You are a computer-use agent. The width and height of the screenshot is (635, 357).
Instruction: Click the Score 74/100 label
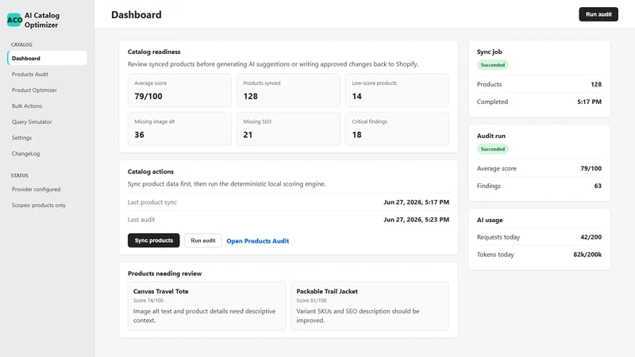click(148, 301)
